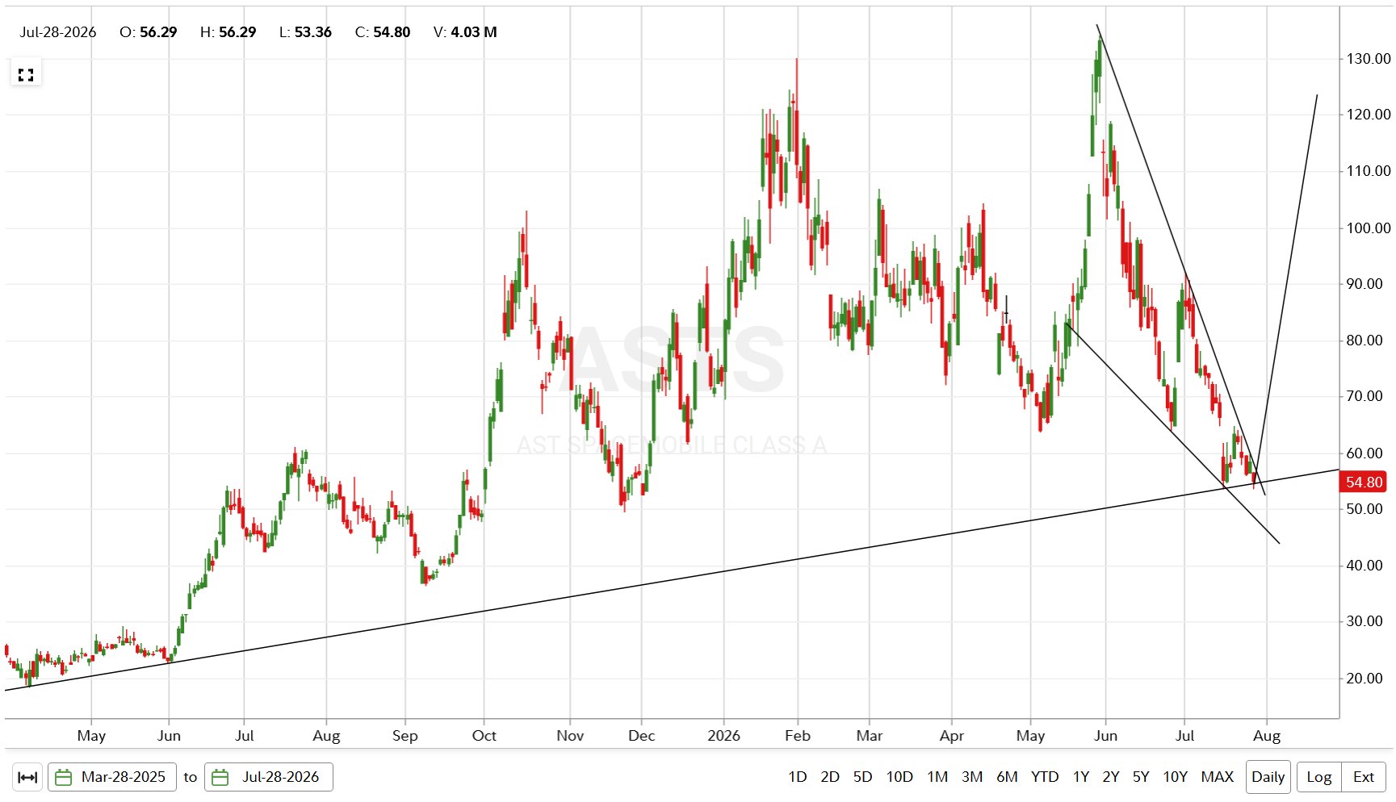Click the Apr label on time axis
Image resolution: width=1396 pixels, height=802 pixels.
pos(952,736)
